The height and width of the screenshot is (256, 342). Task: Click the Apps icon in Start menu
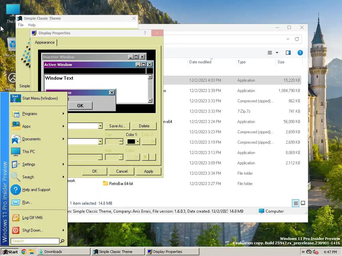pyautogui.click(x=15, y=126)
